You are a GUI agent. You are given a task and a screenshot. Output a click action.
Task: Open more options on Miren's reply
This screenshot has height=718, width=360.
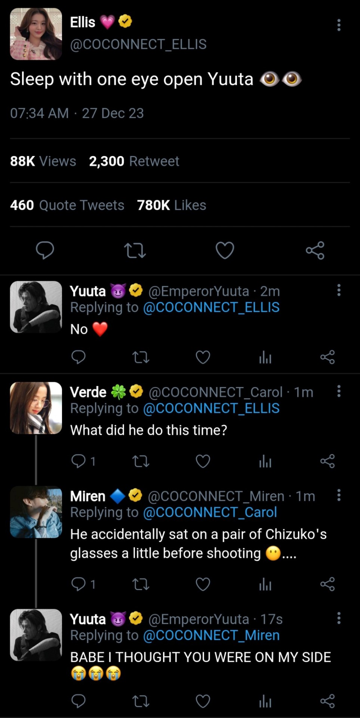point(339,495)
